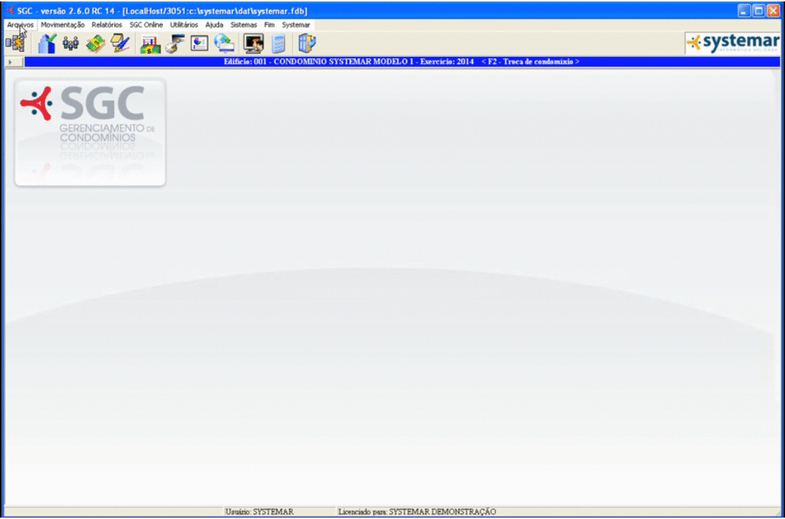Click the buildings icon with green checkmark
785x519 pixels.
pos(48,43)
